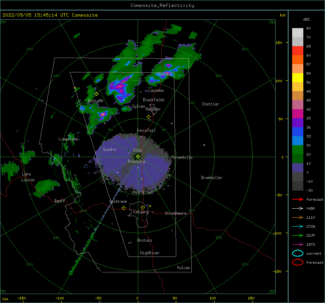Viewport: 325px width, 303px height.
Task: Click the Innisfail city label
Action: 146,130
